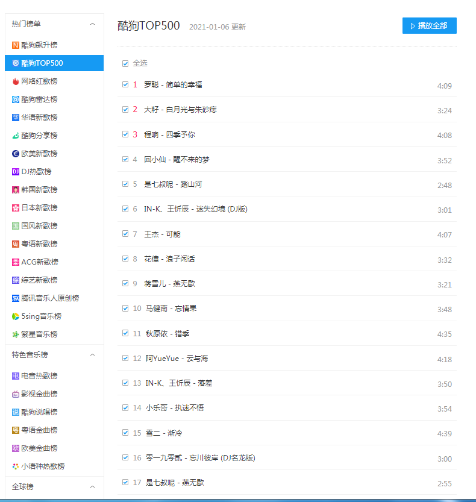Image resolution: width=476 pixels, height=502 pixels.
Task: Open song IN-K、王忻辰 - 迷失幻境 (DJ版)
Action: point(196,209)
